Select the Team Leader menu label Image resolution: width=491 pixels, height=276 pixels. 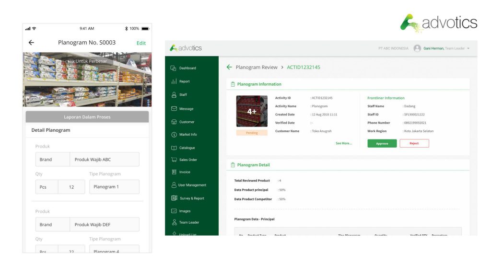pos(189,222)
